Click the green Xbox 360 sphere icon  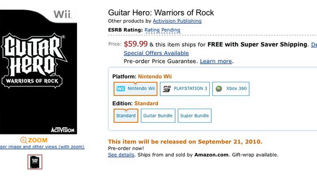(x=219, y=89)
